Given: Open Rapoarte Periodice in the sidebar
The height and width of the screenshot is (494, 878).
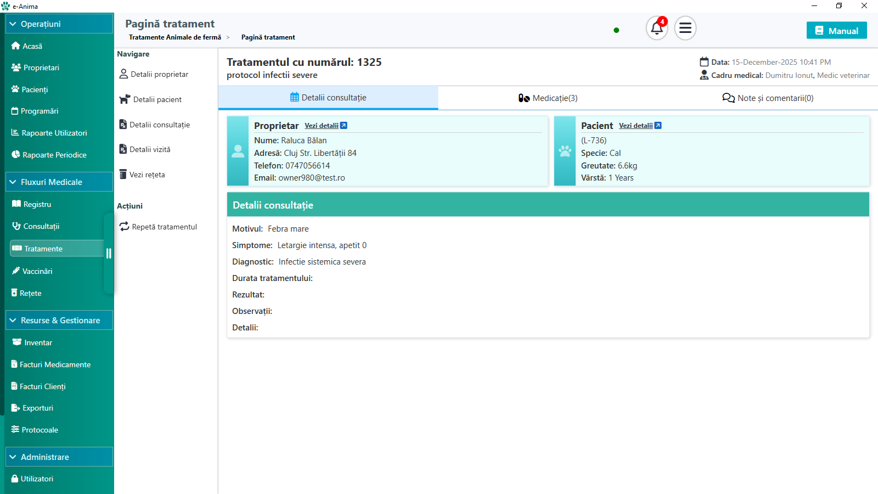Looking at the screenshot, I should 54,155.
